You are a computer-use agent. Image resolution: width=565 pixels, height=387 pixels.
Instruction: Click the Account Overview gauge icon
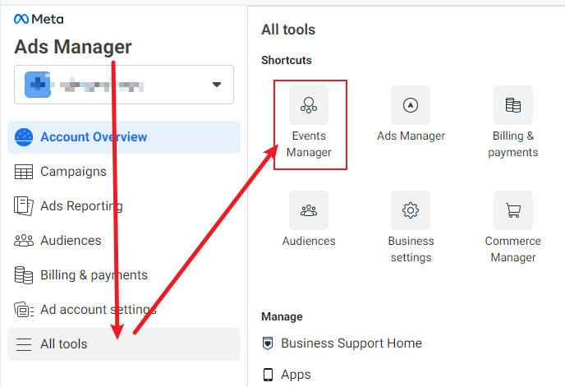coord(25,137)
